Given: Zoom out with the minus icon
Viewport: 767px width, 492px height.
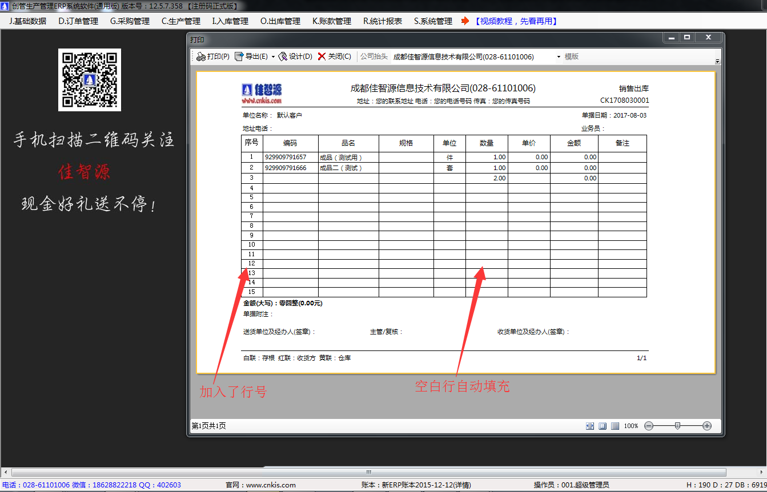Looking at the screenshot, I should pos(649,425).
